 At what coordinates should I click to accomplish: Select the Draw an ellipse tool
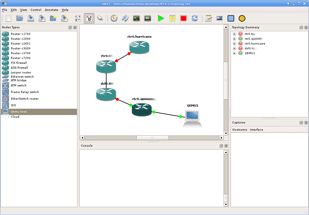tap(242, 18)
